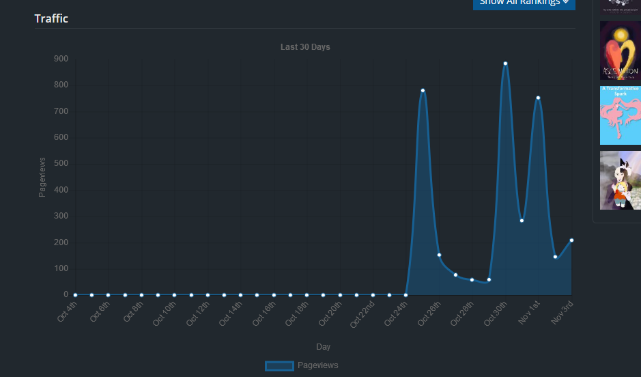This screenshot has width=641, height=377.
Task: Click the Oct 24th zero data point
Action: coord(406,295)
